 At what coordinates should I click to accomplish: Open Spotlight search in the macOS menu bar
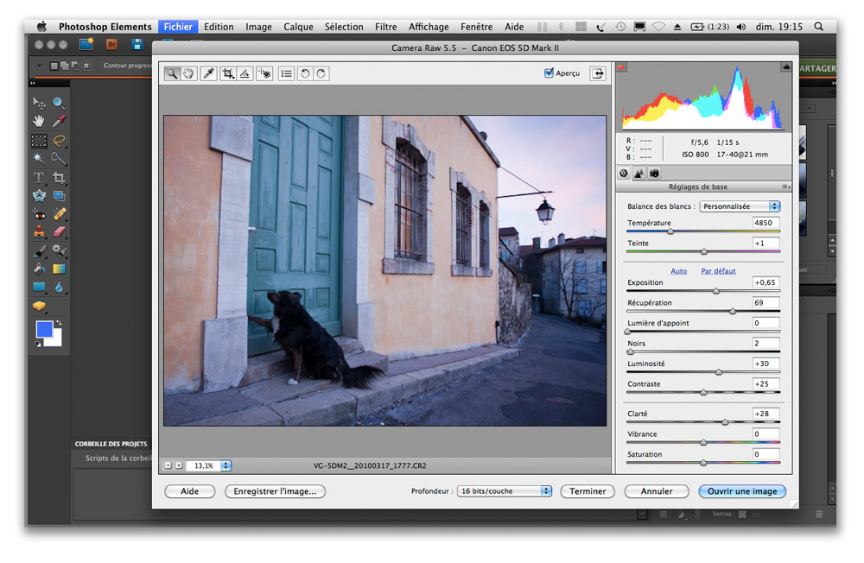pos(819,27)
